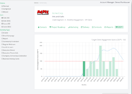Click the Contacts person icon
132x94 pixels.
pos(39,27)
